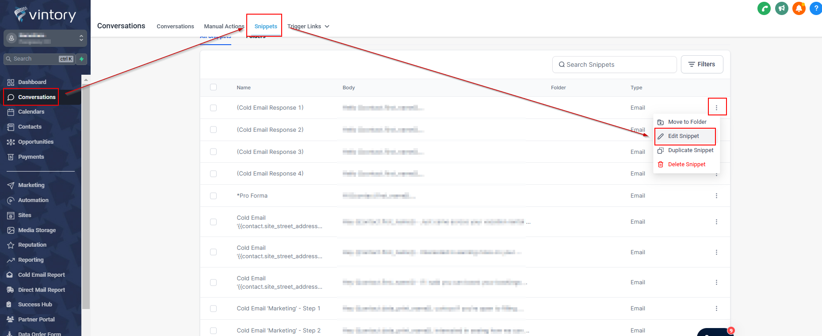Click the Delete Snippet trash option
822x336 pixels.
tap(686, 164)
